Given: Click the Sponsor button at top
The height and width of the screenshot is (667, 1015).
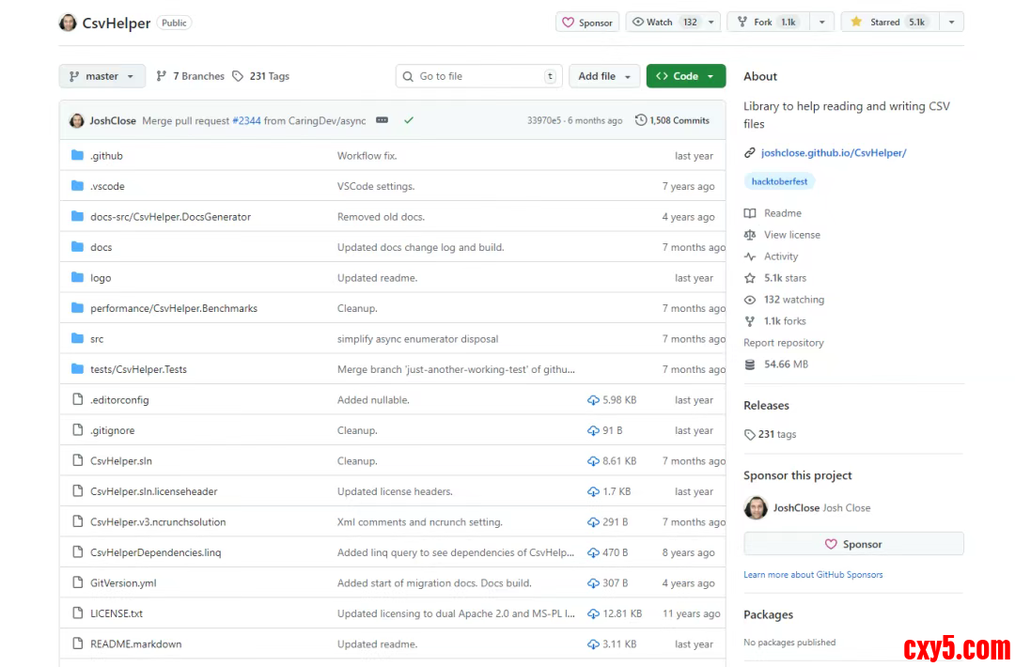Looking at the screenshot, I should [x=586, y=23].
